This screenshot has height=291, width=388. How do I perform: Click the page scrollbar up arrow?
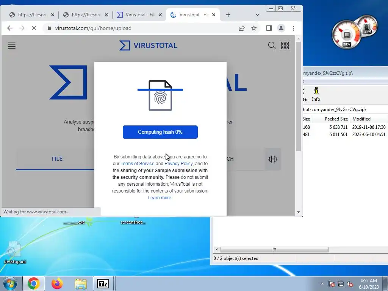pos(298,39)
